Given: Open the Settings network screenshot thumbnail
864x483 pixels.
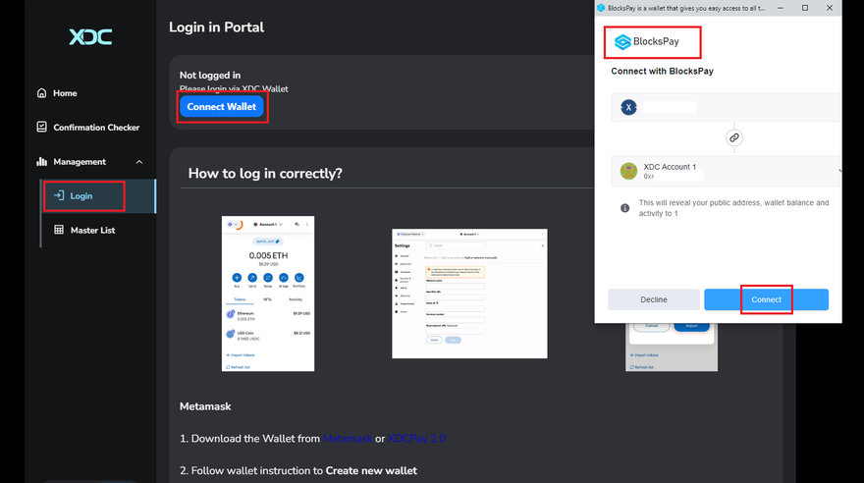Looking at the screenshot, I should point(469,294).
